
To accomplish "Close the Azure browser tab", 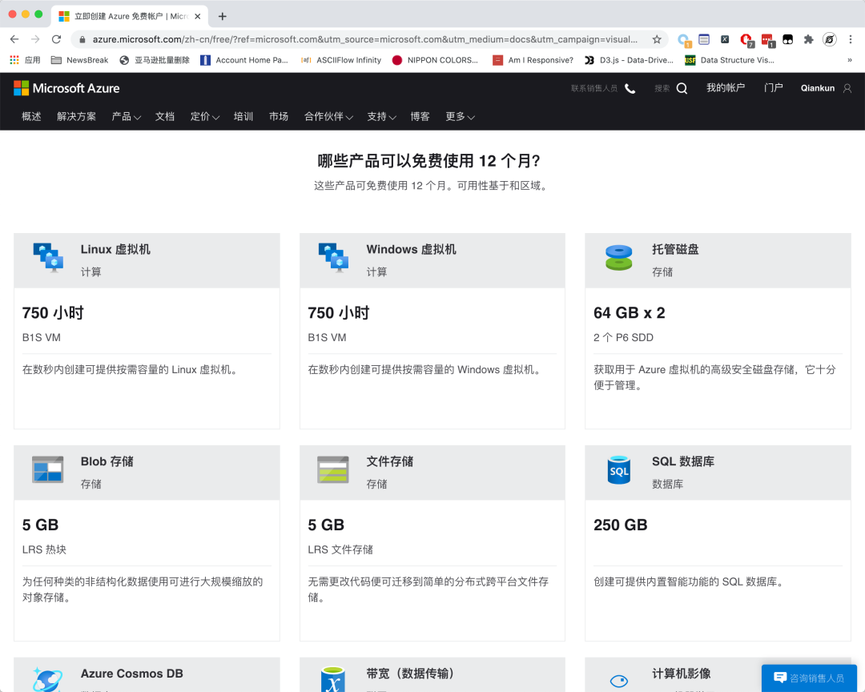I will [198, 17].
